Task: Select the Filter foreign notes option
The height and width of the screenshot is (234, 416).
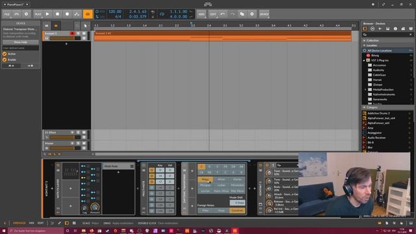Action: coord(205,211)
